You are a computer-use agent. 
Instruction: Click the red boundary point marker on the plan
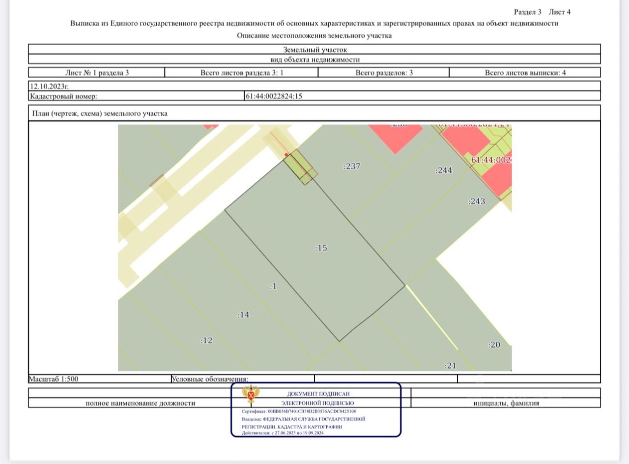(x=286, y=154)
